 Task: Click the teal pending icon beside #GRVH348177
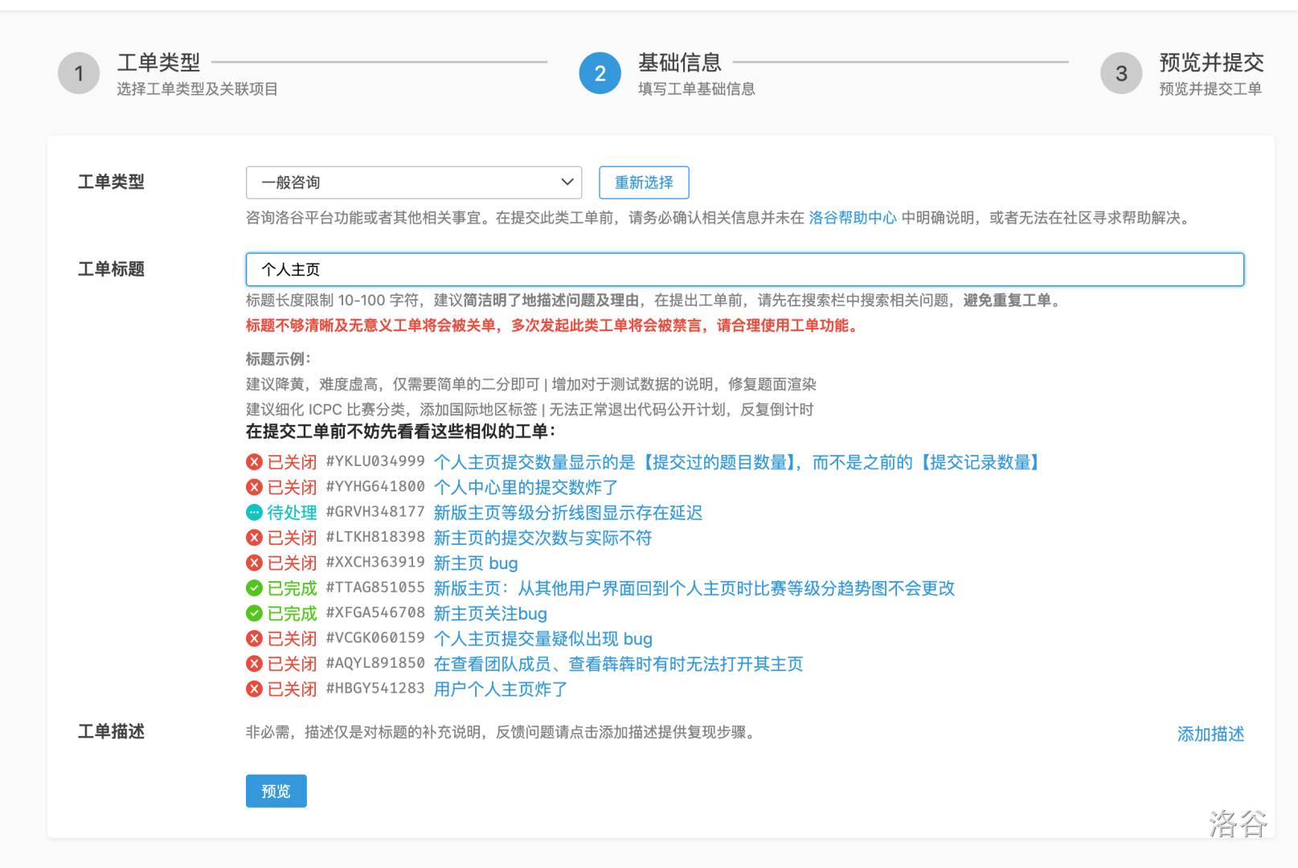[254, 513]
